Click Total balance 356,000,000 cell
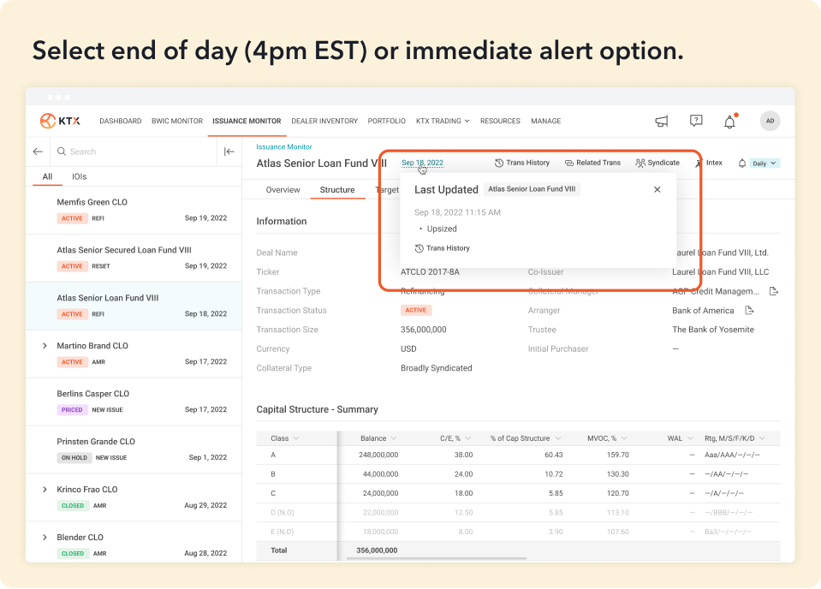The height and width of the screenshot is (589, 821). tap(377, 550)
